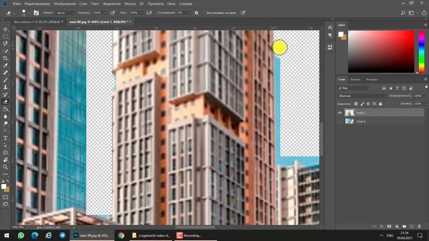Lock all with the padlock icon
This screenshot has height=241, width=429.
click(x=380, y=104)
